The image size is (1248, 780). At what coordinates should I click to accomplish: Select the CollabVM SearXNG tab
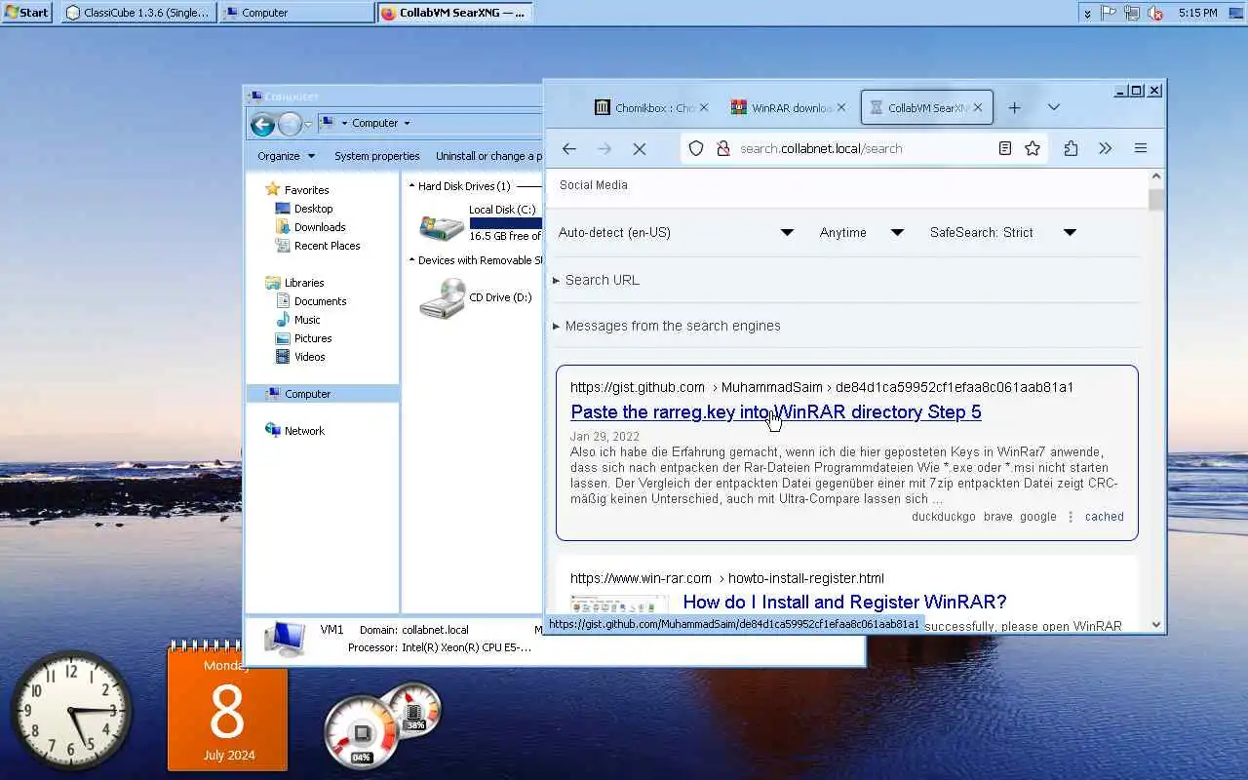click(x=916, y=108)
